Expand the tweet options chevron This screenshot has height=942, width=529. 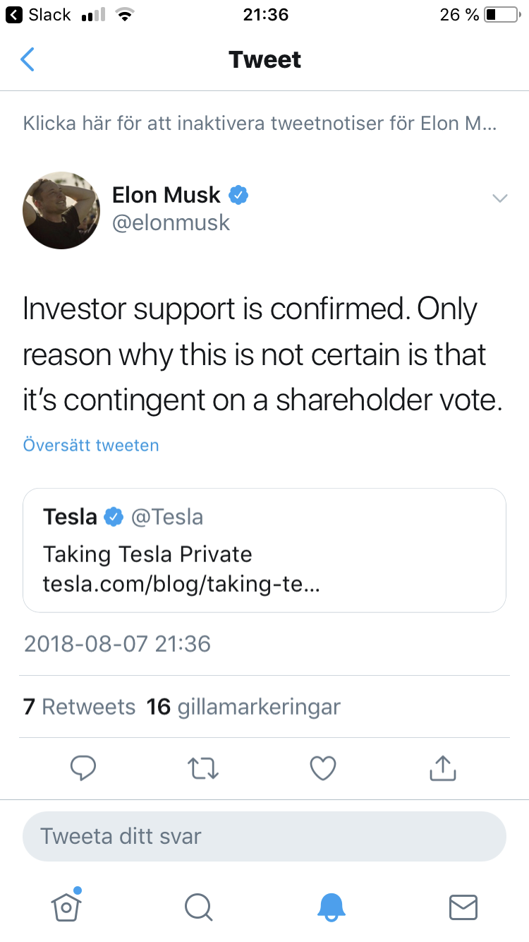point(499,198)
